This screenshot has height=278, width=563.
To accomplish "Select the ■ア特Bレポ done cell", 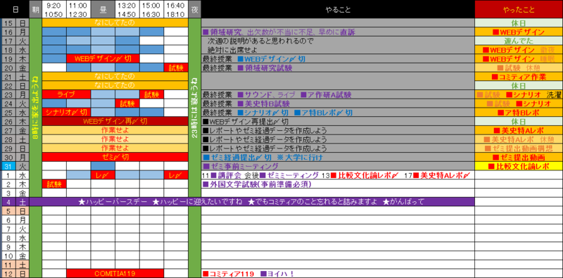I will [x=519, y=113].
